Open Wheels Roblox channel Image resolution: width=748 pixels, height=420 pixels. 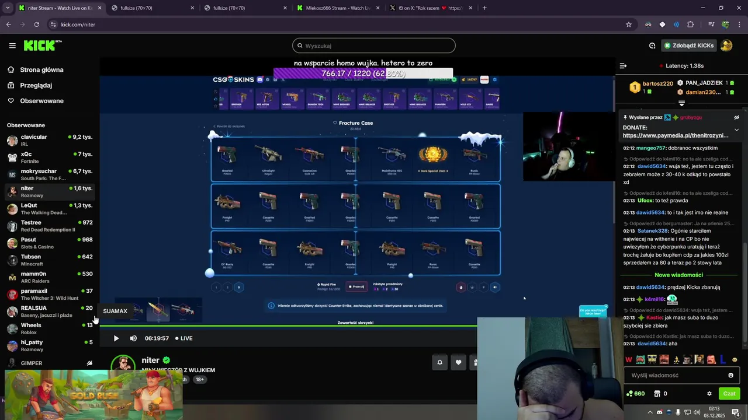tap(50, 328)
